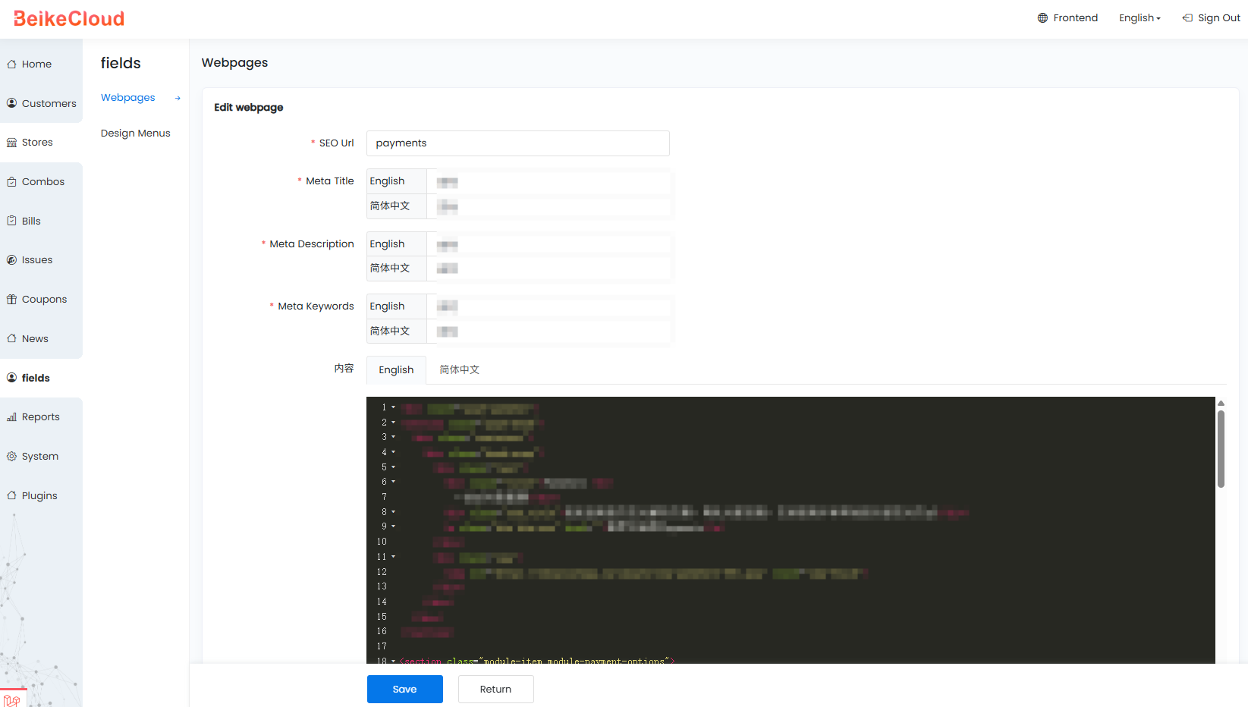Image resolution: width=1248 pixels, height=707 pixels.
Task: Collapse code fold on line 6
Action: pyautogui.click(x=393, y=482)
